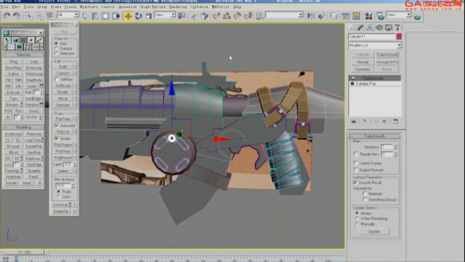Switch to the Motion command panel
465x262 pixels.
point(379,27)
